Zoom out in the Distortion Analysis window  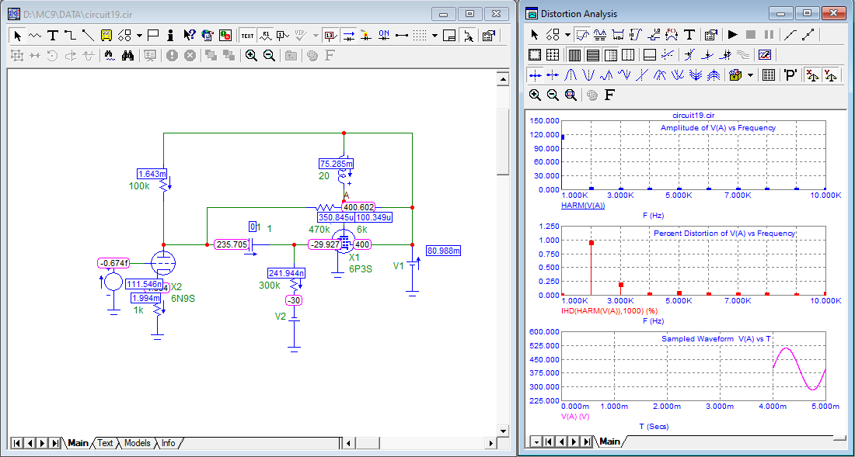553,95
